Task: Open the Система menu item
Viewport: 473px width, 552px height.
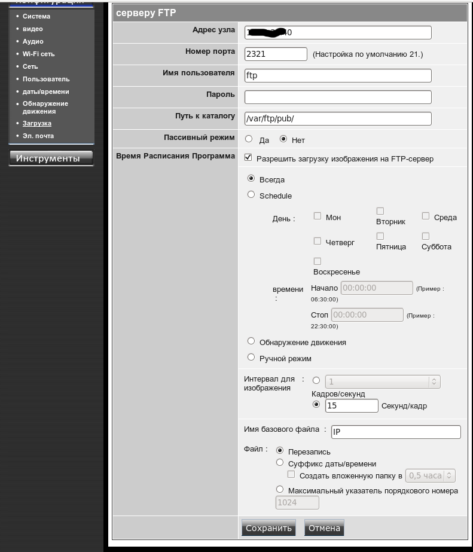Action: coord(36,16)
